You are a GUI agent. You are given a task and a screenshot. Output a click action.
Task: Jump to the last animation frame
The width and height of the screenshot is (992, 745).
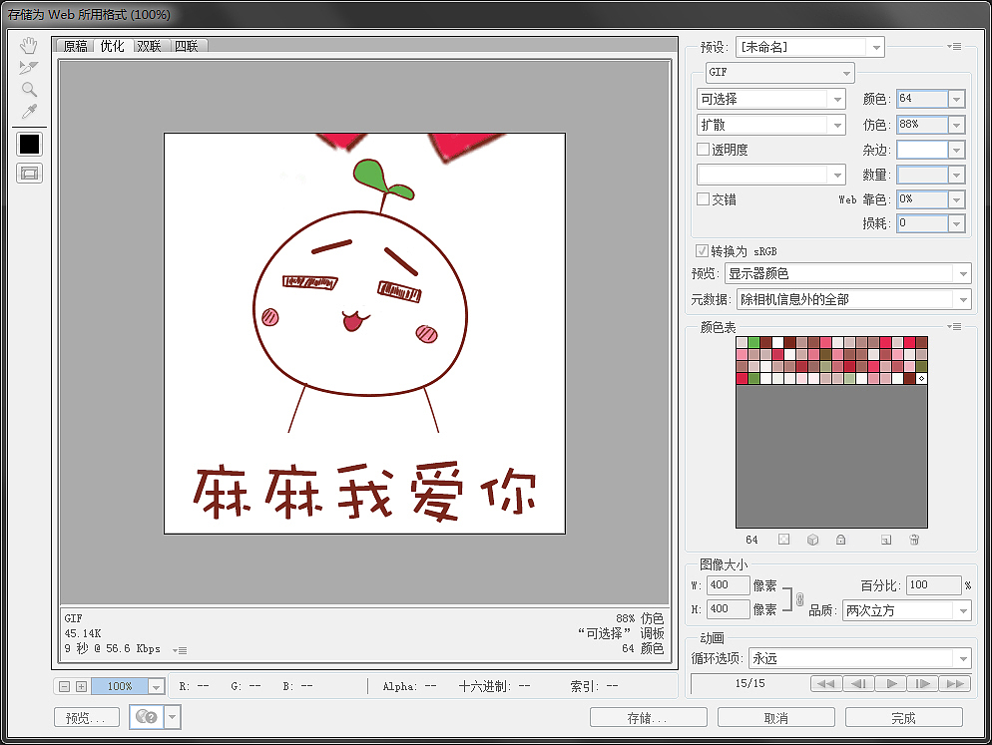click(955, 684)
